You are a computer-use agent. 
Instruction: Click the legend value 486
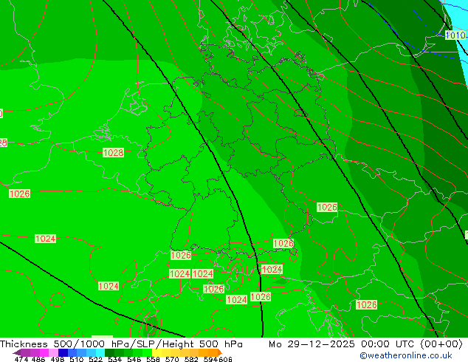[38, 359]
